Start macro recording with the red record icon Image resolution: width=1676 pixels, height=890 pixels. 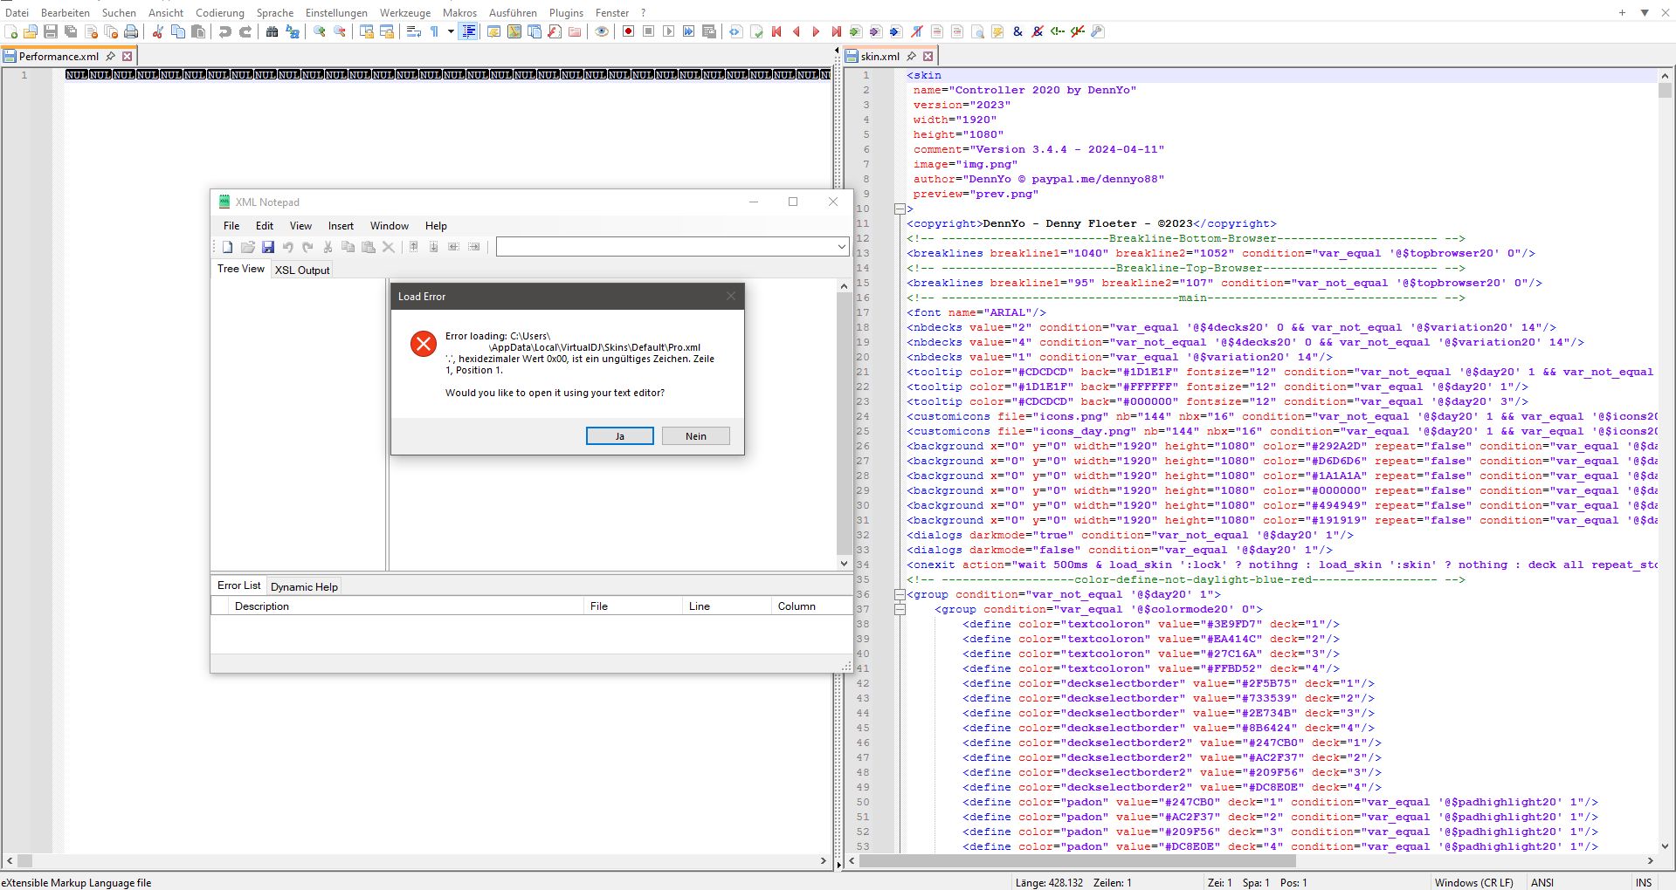click(x=627, y=31)
